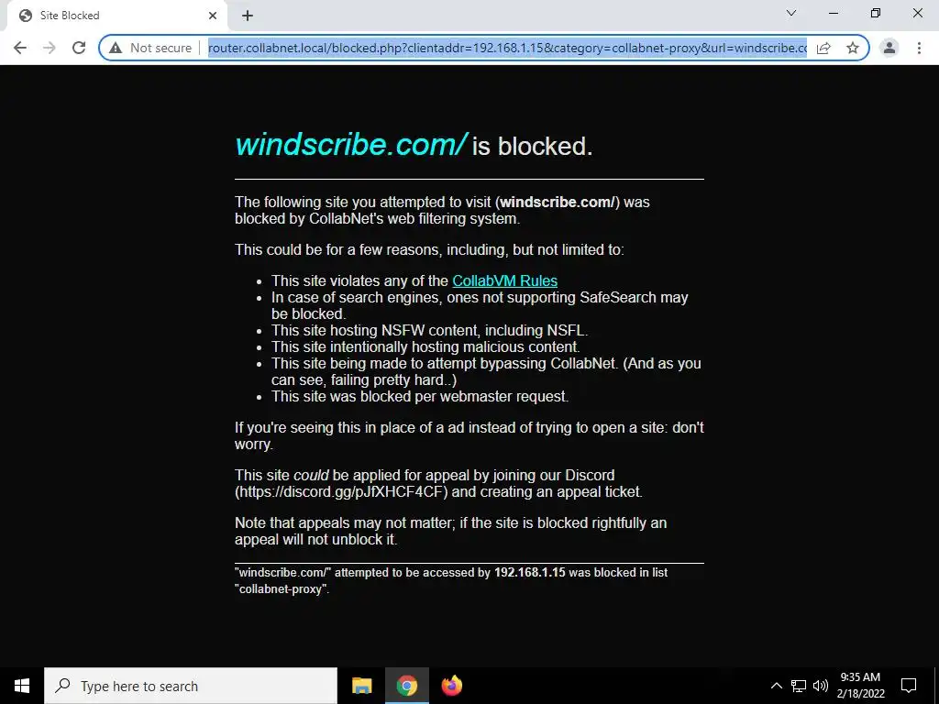Open the Windows Start menu
The image size is (939, 704).
tap(22, 686)
